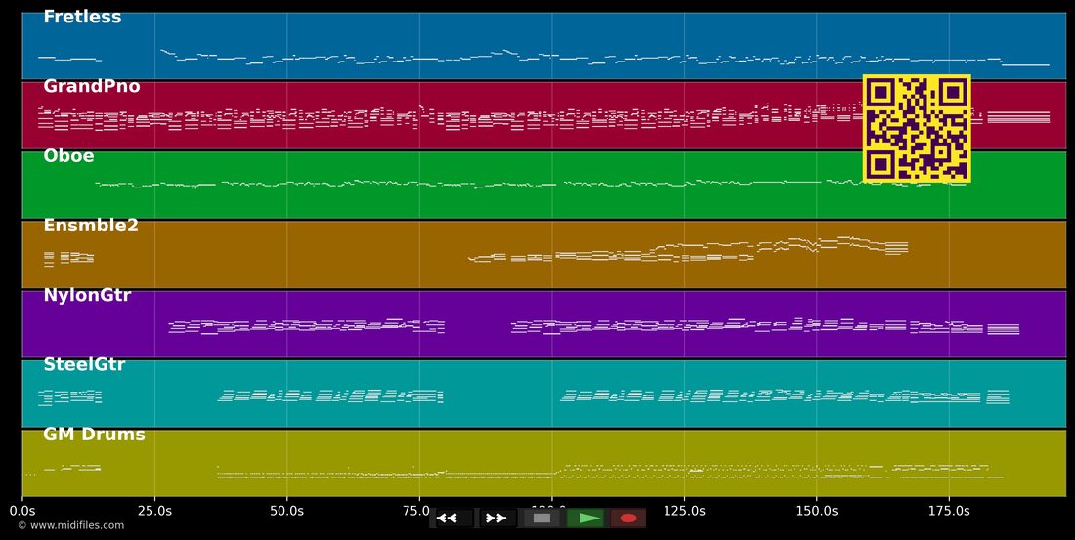Stop playback with the gray square button
1075x540 pixels.
[x=542, y=519]
